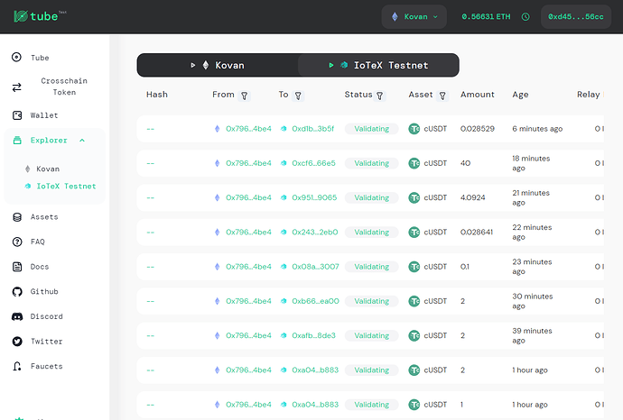The image size is (623, 420).
Task: Click the Docs document icon
Action: (17, 267)
